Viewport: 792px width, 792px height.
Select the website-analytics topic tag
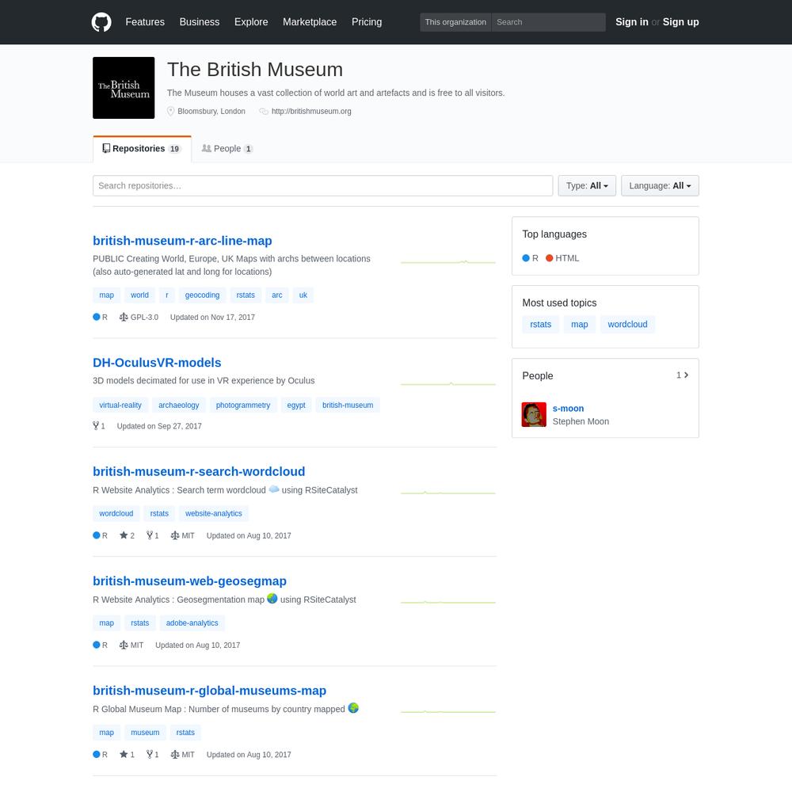tap(214, 513)
